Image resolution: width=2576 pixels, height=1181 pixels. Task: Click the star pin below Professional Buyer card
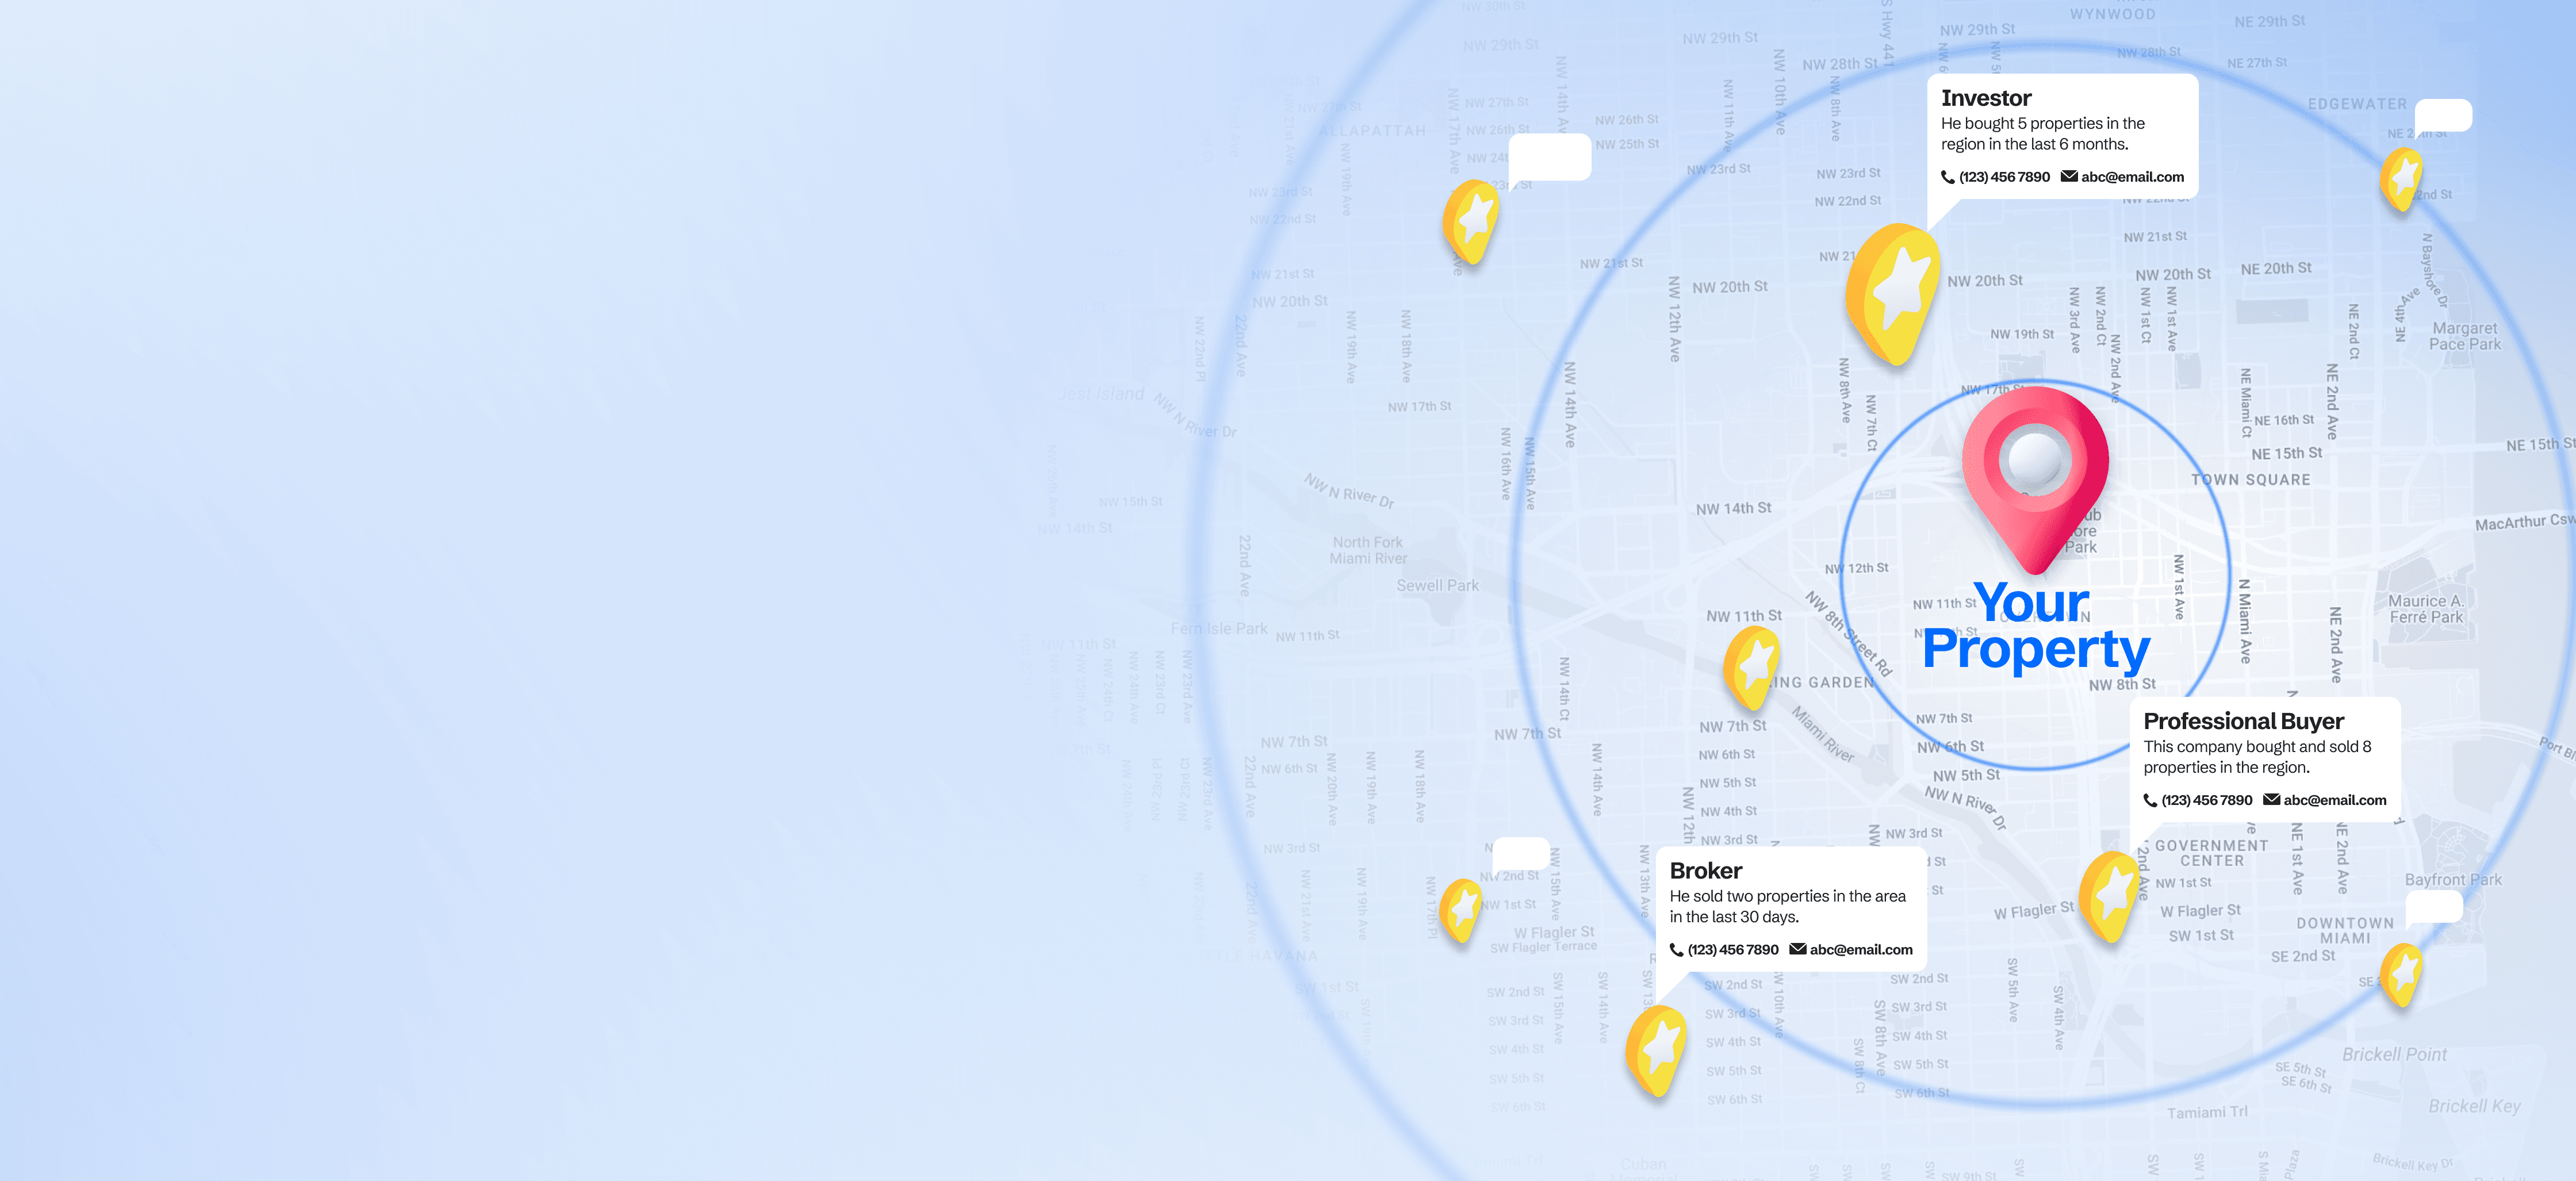(x=2111, y=894)
